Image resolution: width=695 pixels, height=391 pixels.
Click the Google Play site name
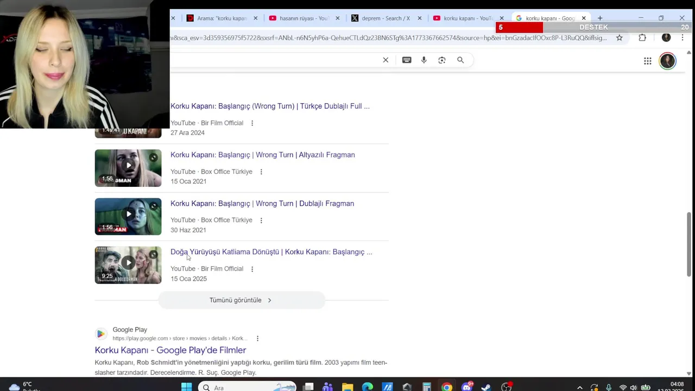click(x=130, y=330)
